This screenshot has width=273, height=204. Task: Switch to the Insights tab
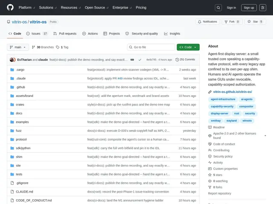(172, 34)
